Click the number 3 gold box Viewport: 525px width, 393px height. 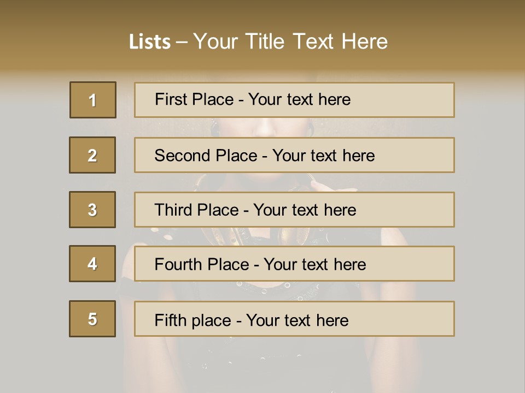[92, 210]
